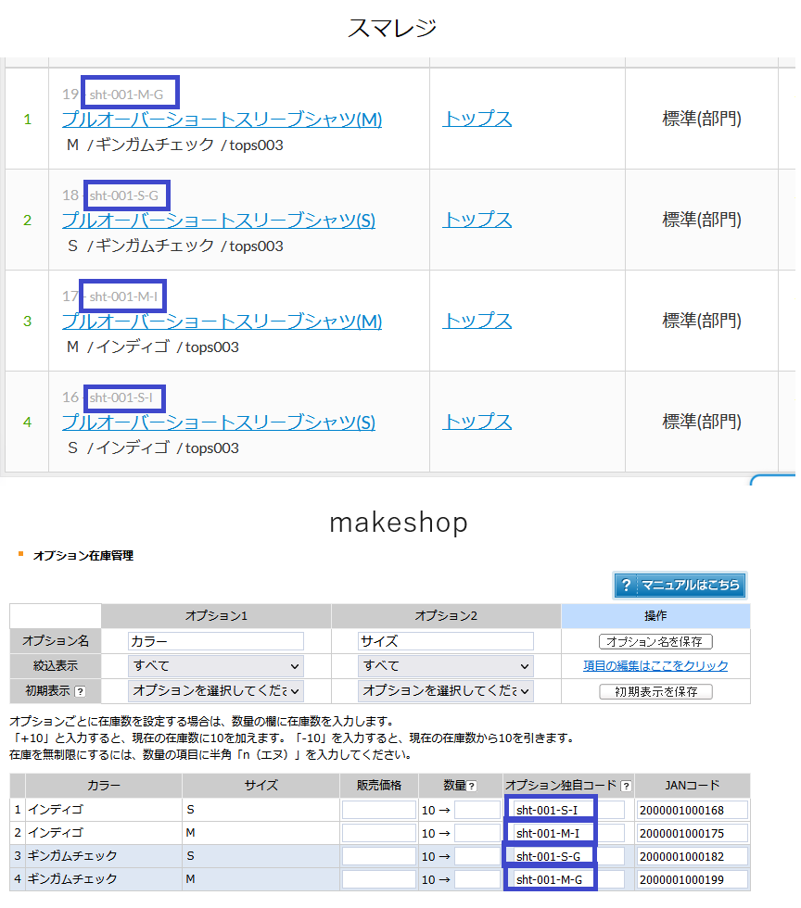Open the オプション1 初期表示 selection dropdown
This screenshot has height=908, width=801.
coord(215,690)
